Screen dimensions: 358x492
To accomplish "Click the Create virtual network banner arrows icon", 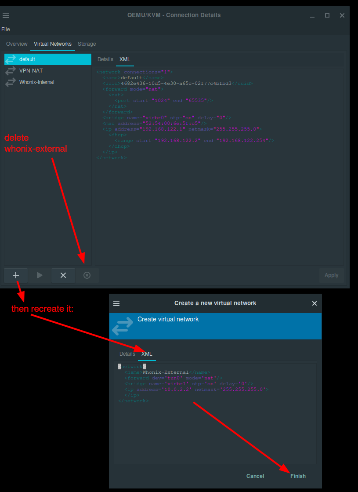I will 123,326.
